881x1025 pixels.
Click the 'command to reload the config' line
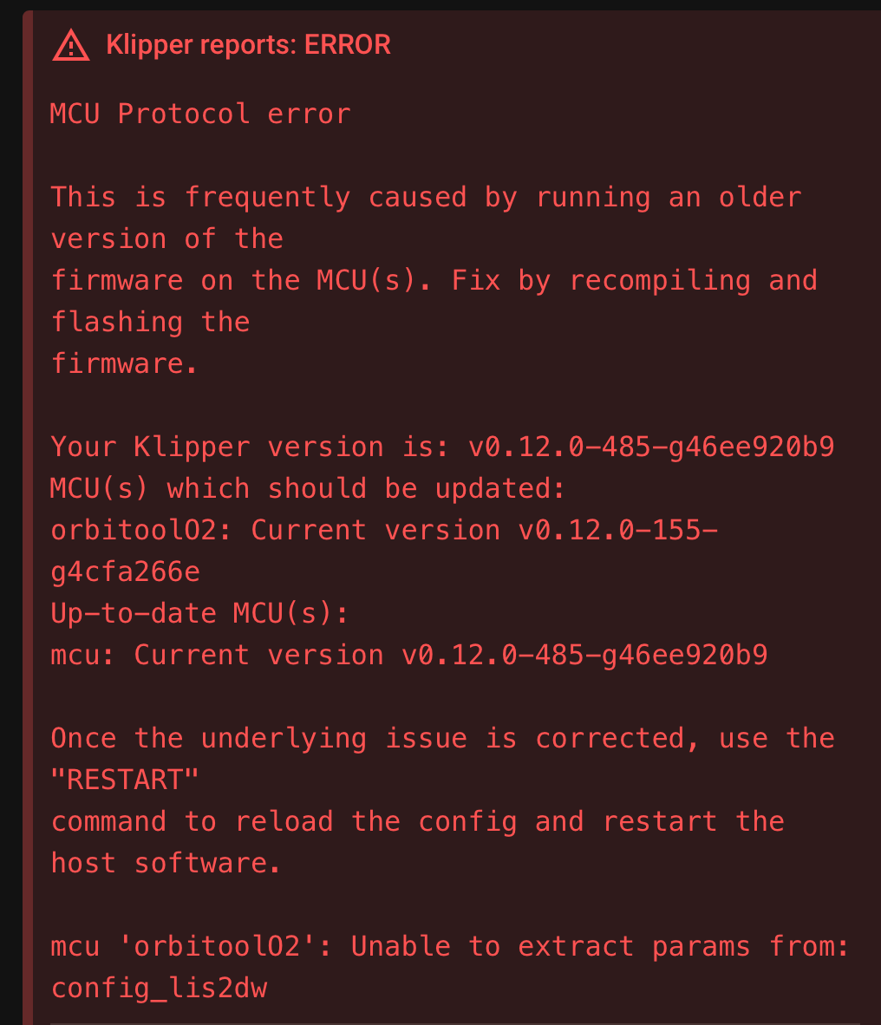coord(418,822)
